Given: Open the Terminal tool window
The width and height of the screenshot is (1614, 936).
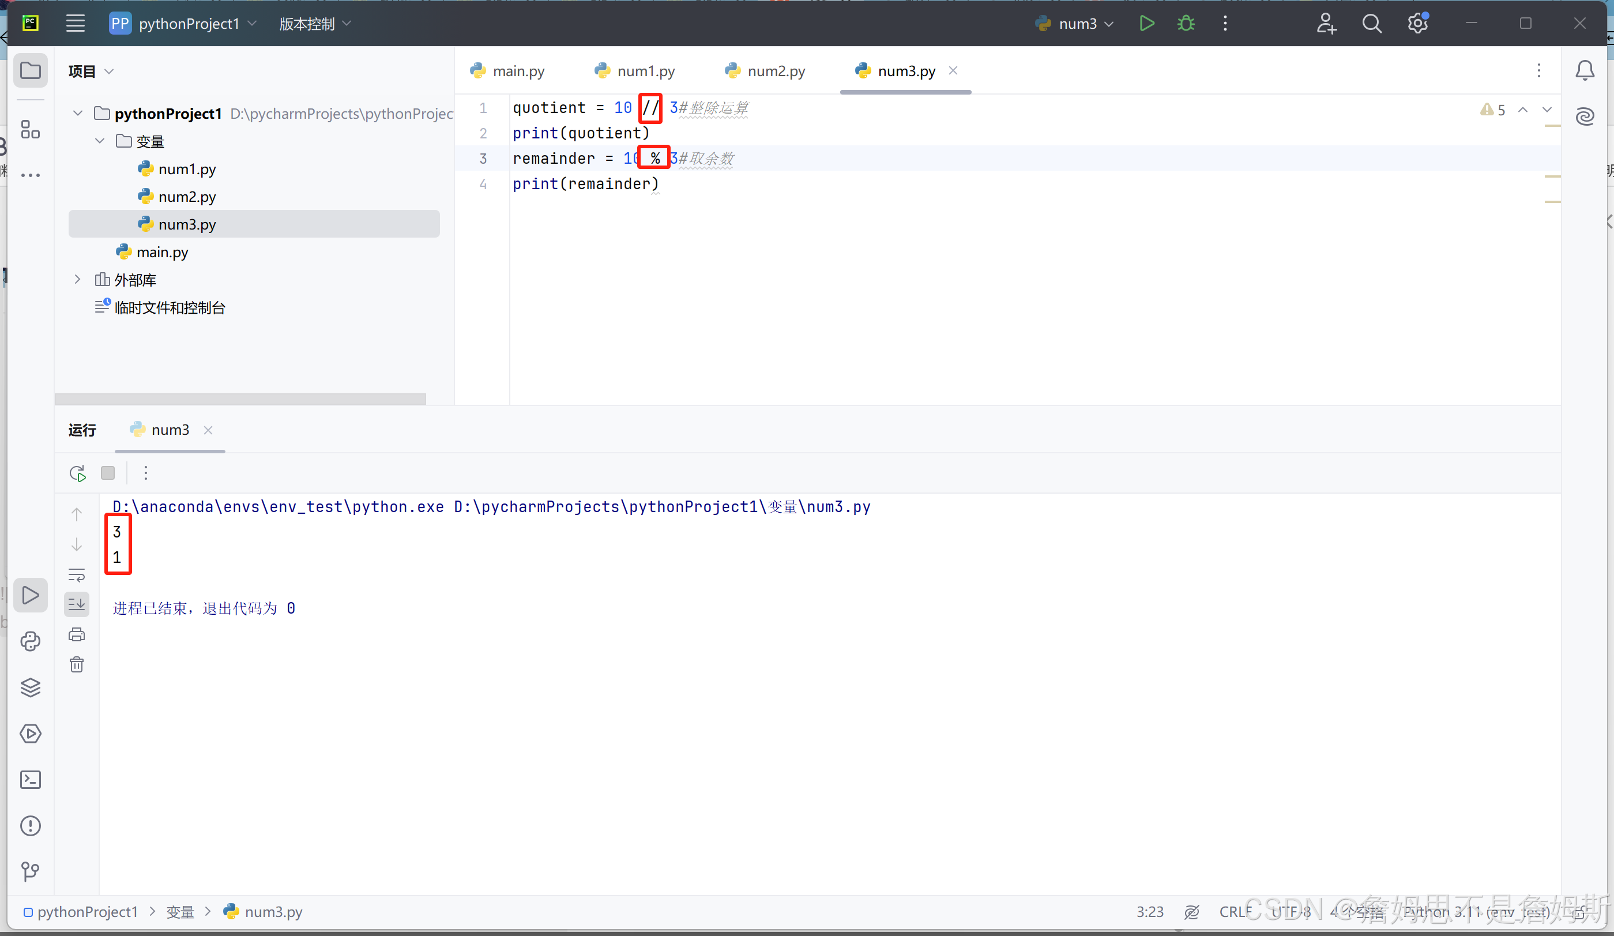Looking at the screenshot, I should (30, 780).
